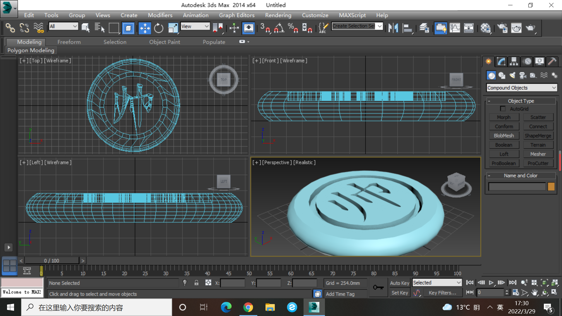Toggle Auto Key animation mode
Image resolution: width=562 pixels, height=316 pixels.
pyautogui.click(x=399, y=283)
